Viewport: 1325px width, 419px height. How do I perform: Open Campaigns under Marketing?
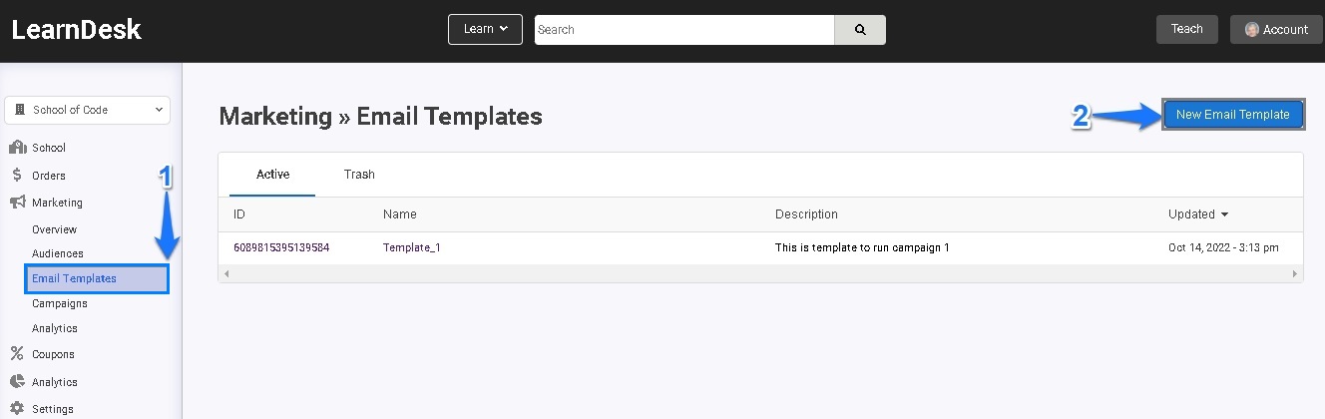tap(60, 303)
